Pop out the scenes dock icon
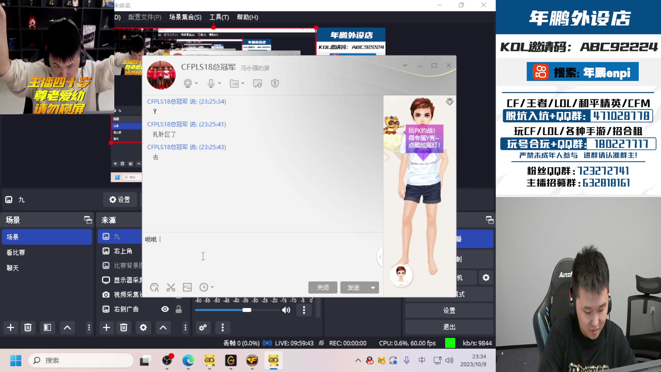The image size is (661, 372). coord(88,220)
